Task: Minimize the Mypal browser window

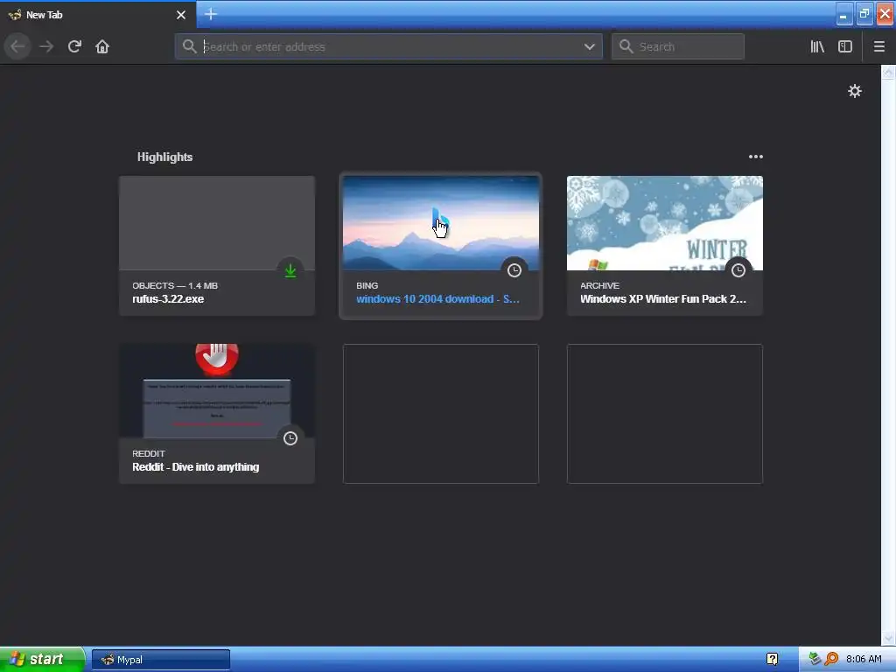Action: click(x=843, y=14)
